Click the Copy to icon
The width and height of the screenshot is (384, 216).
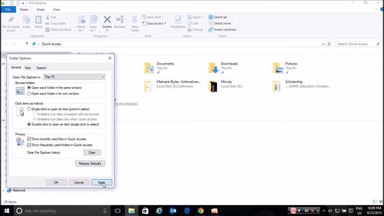pos(93,23)
